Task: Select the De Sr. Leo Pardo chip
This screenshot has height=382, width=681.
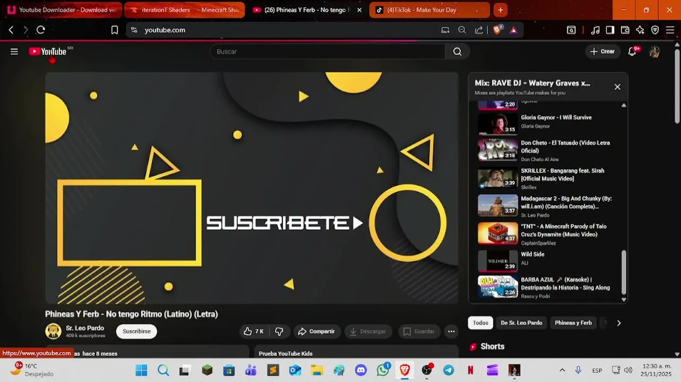Action: (x=521, y=323)
